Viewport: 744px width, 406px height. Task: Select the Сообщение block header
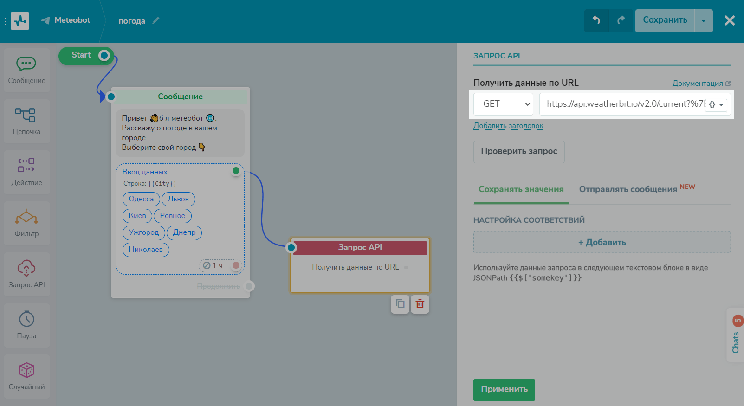click(181, 97)
